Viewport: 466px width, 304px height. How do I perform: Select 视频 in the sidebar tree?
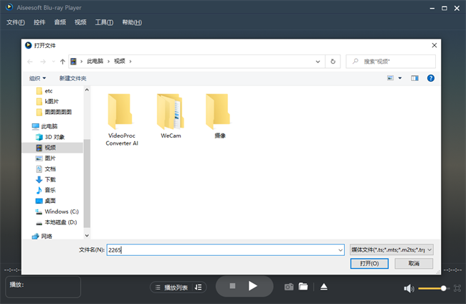(x=52, y=148)
